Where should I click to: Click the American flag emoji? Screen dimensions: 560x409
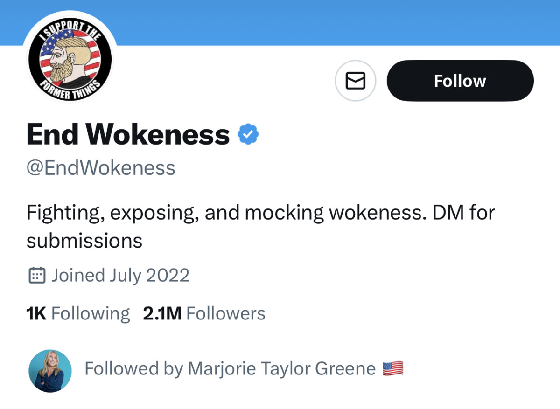click(393, 369)
